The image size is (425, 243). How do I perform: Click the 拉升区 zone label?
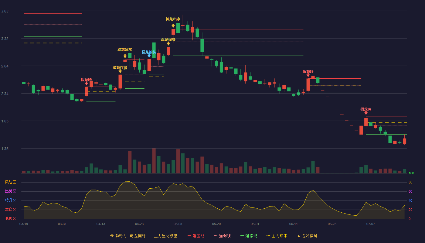[x=11, y=200]
